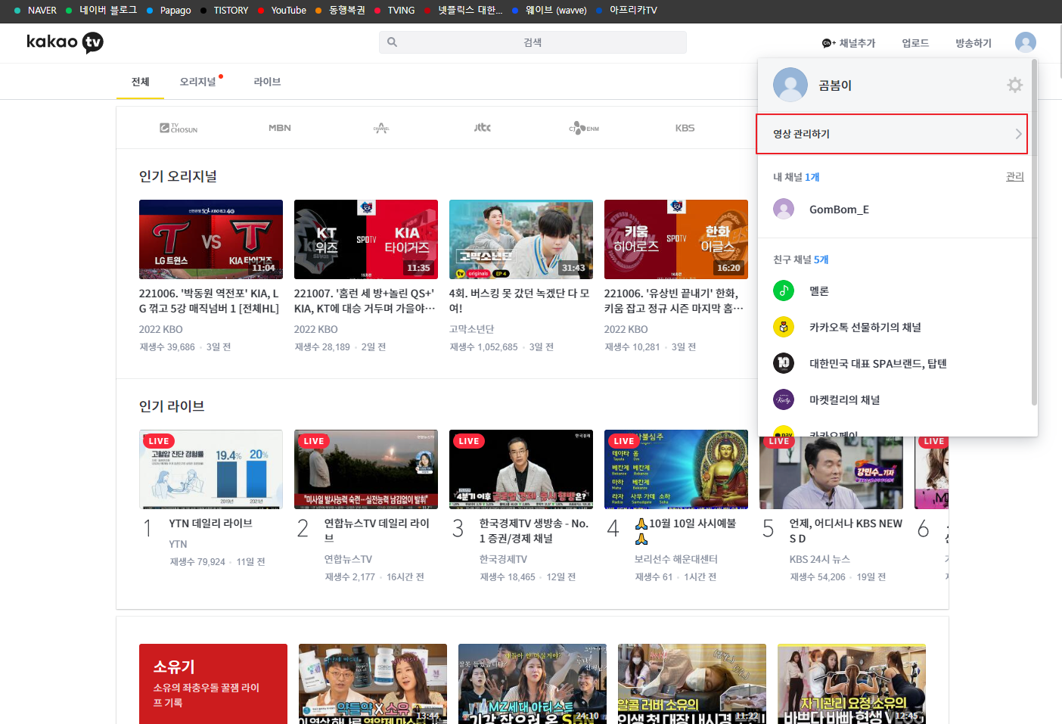
Task: Open 한국경제TV 생방송 live thumbnail
Action: click(521, 469)
